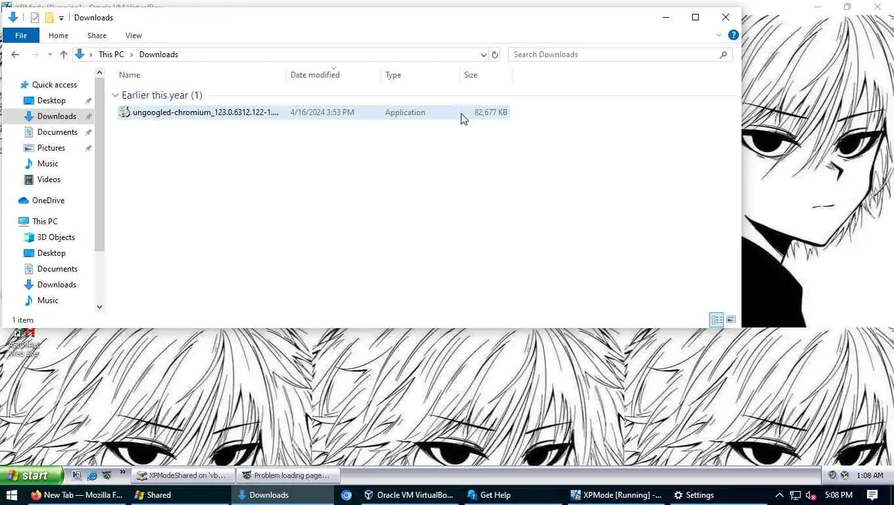Open pinned Desktop under Quick access

click(51, 101)
